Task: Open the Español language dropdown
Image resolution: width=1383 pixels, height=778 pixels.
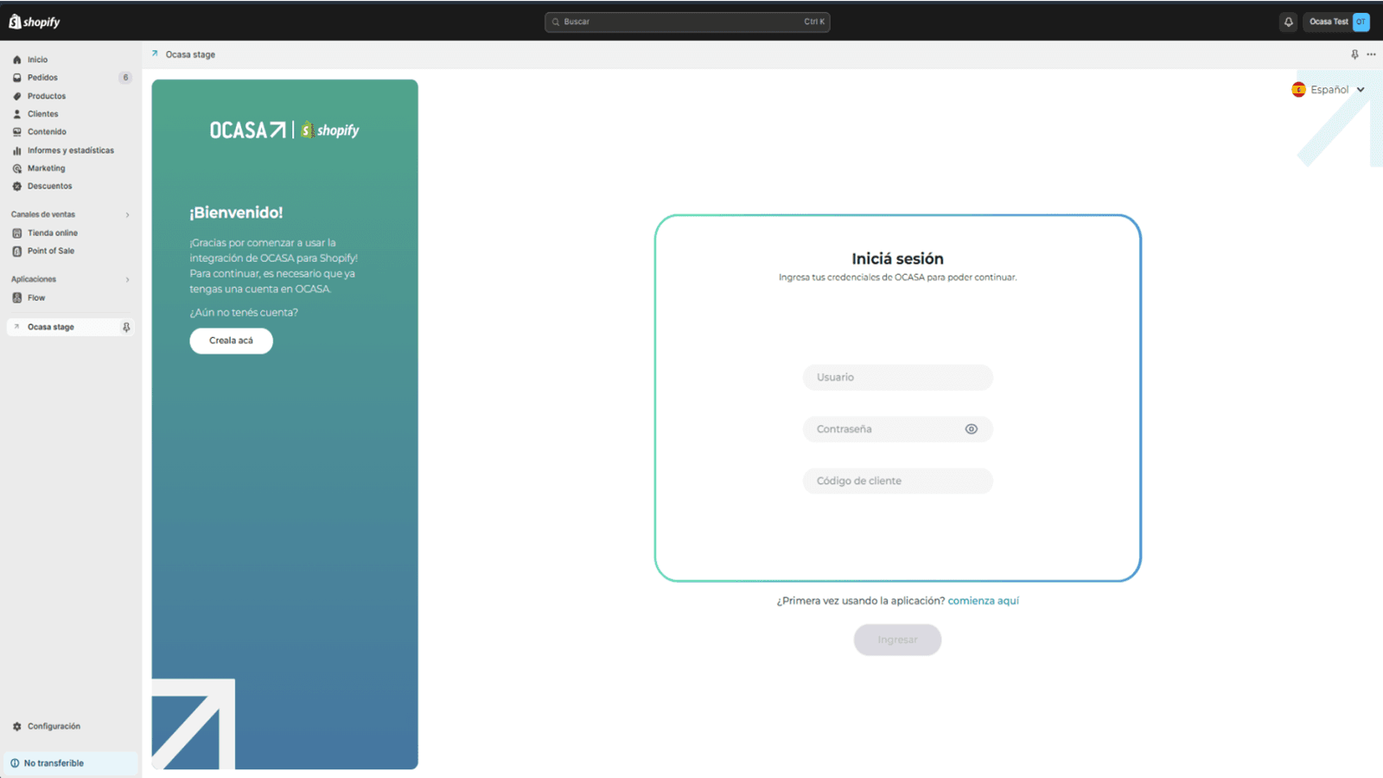Action: tap(1329, 89)
